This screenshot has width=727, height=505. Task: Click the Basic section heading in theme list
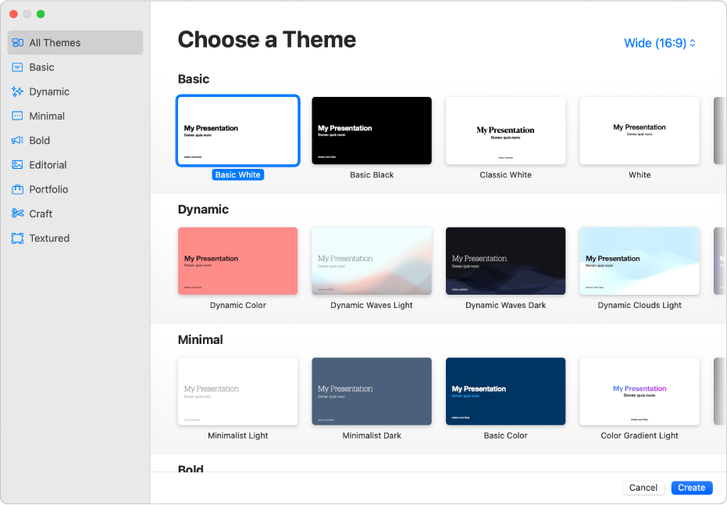[x=194, y=79]
